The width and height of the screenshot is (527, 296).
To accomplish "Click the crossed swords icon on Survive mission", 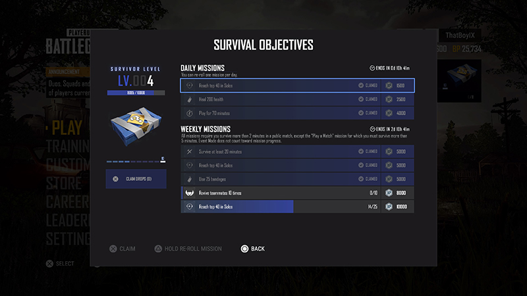I will click(x=190, y=152).
